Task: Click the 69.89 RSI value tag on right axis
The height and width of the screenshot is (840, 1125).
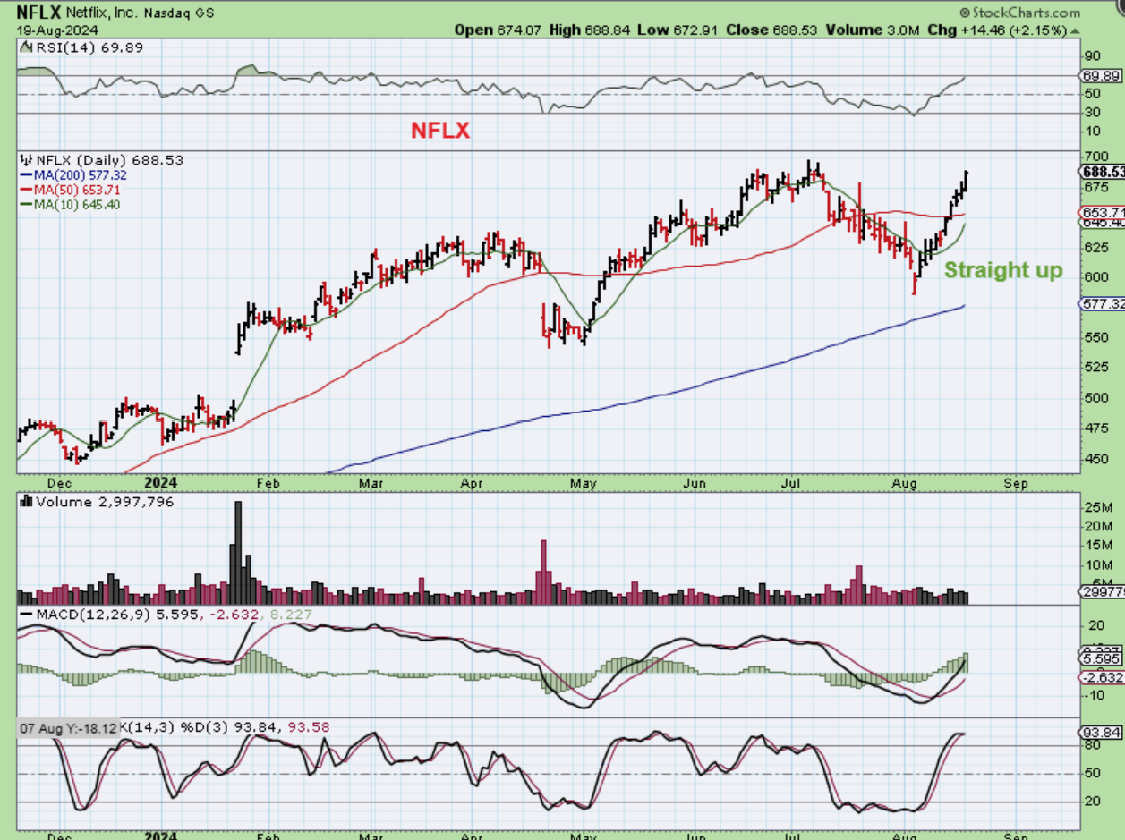Action: click(1100, 77)
